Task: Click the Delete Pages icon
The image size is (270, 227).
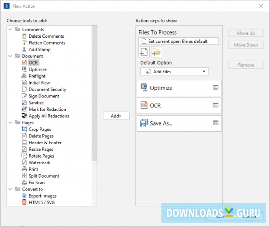Action: pos(24,136)
